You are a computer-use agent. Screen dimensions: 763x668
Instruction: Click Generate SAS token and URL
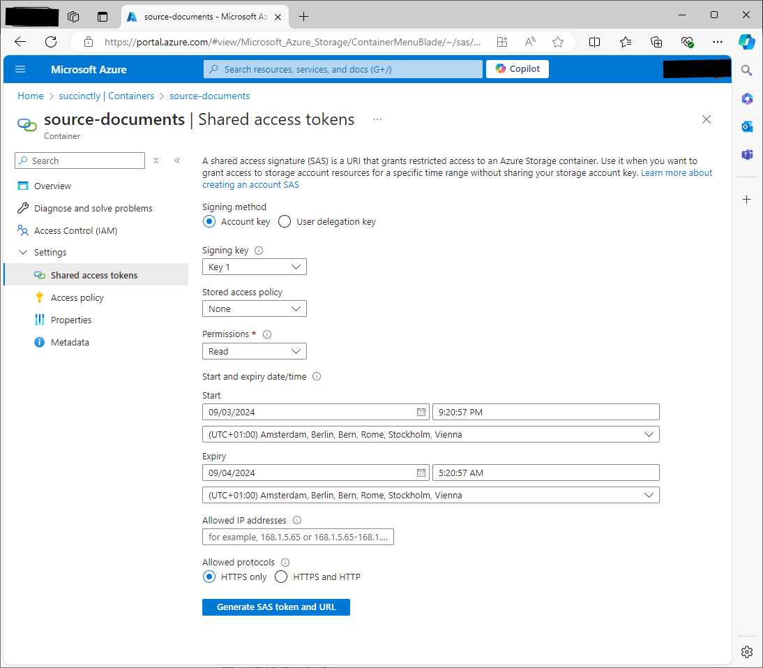pyautogui.click(x=275, y=607)
